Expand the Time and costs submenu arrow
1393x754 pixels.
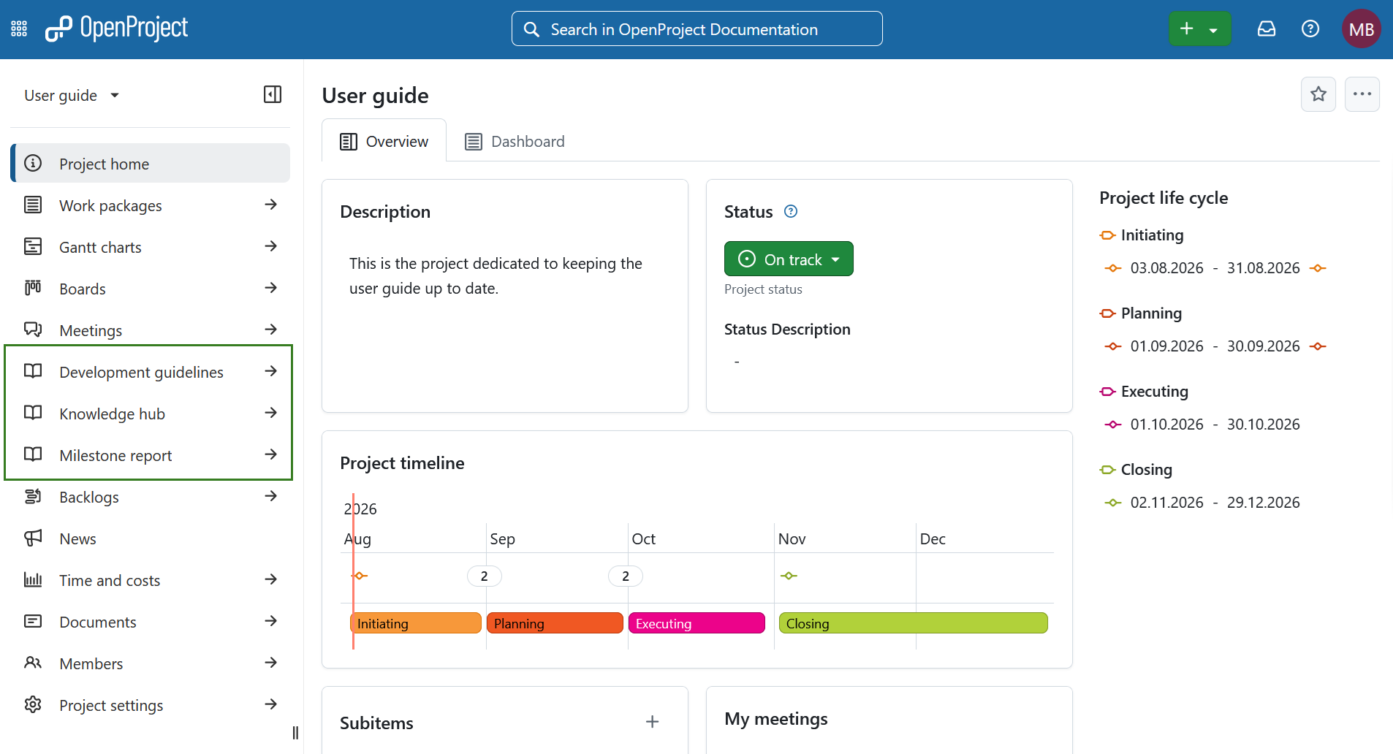271,579
